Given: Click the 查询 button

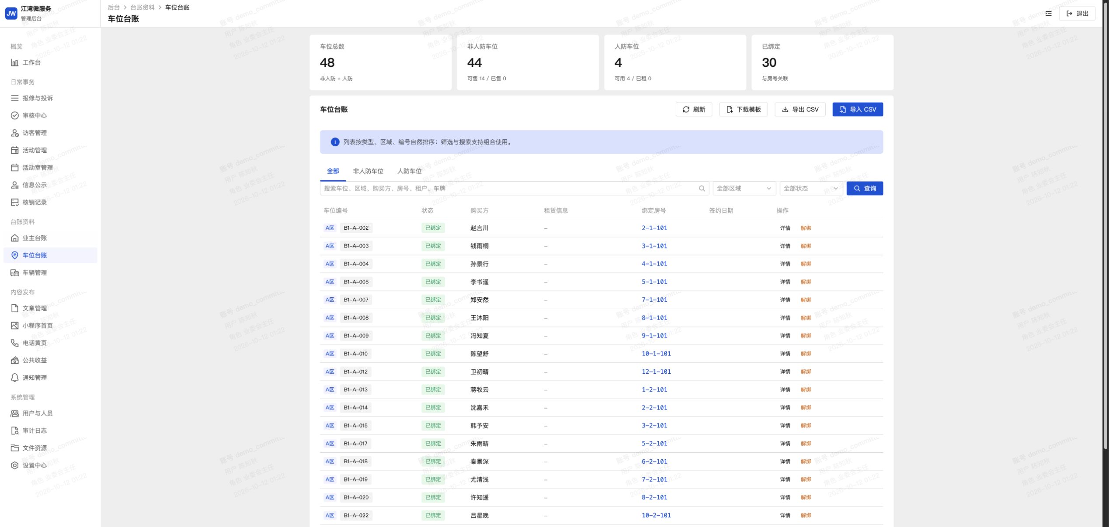Looking at the screenshot, I should pos(865,189).
